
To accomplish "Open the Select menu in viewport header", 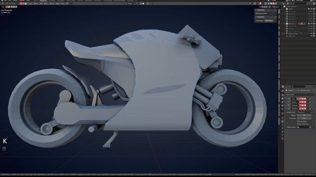I will point(36,3).
